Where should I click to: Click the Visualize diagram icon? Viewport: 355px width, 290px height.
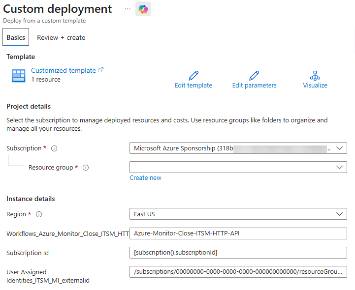tap(315, 76)
